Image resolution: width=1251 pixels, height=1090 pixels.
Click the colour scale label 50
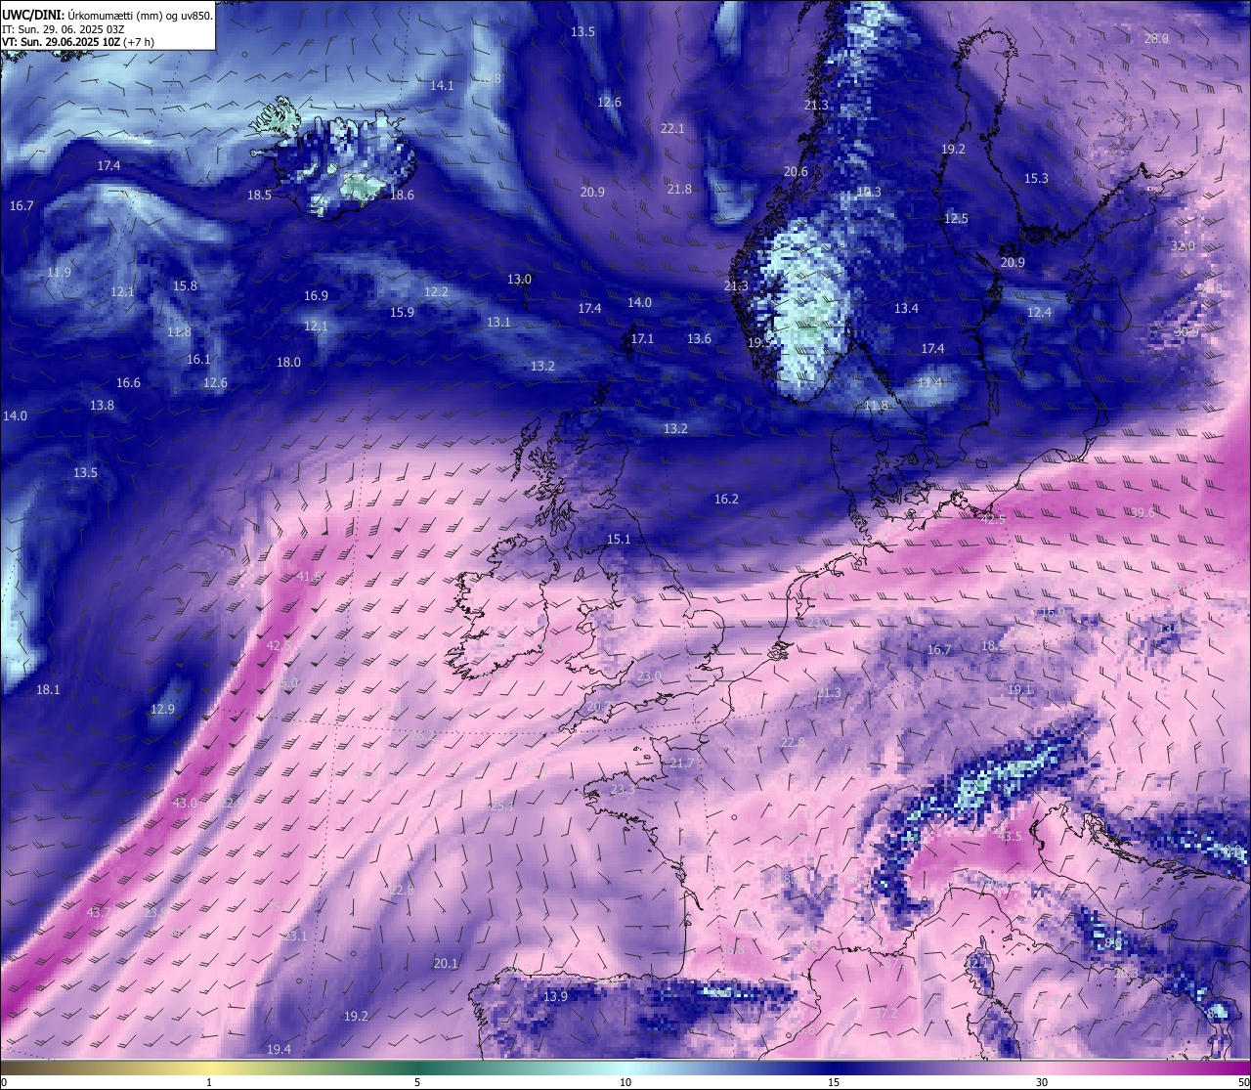tap(1243, 1082)
